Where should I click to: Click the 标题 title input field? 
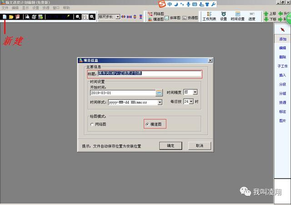(x=150, y=74)
